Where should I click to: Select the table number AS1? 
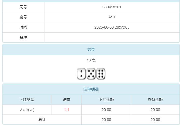112,17
